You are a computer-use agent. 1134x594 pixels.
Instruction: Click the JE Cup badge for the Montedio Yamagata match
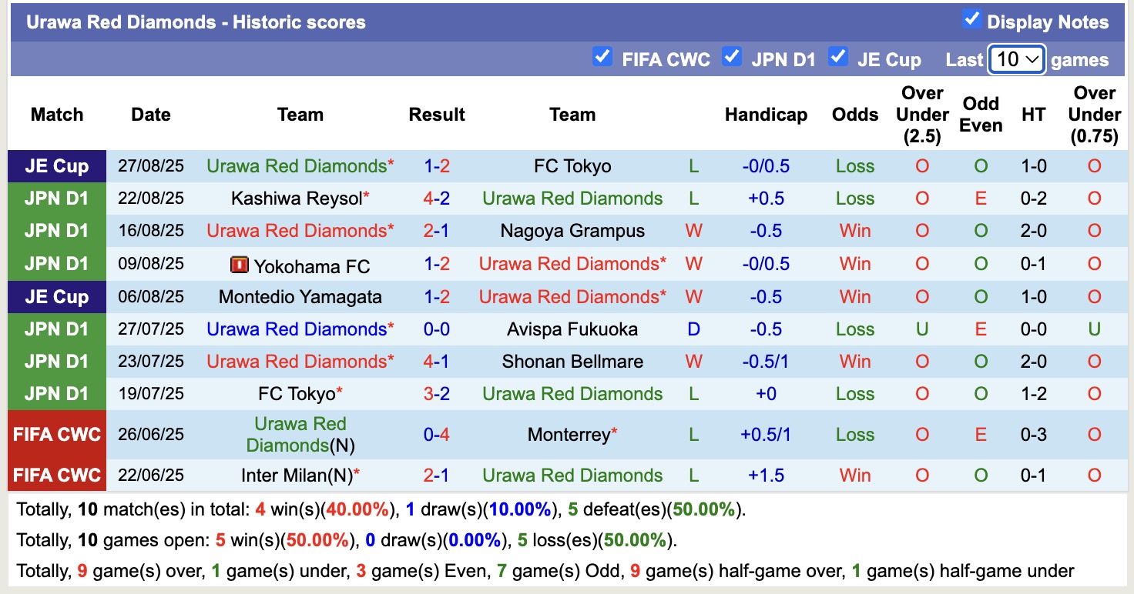56,296
